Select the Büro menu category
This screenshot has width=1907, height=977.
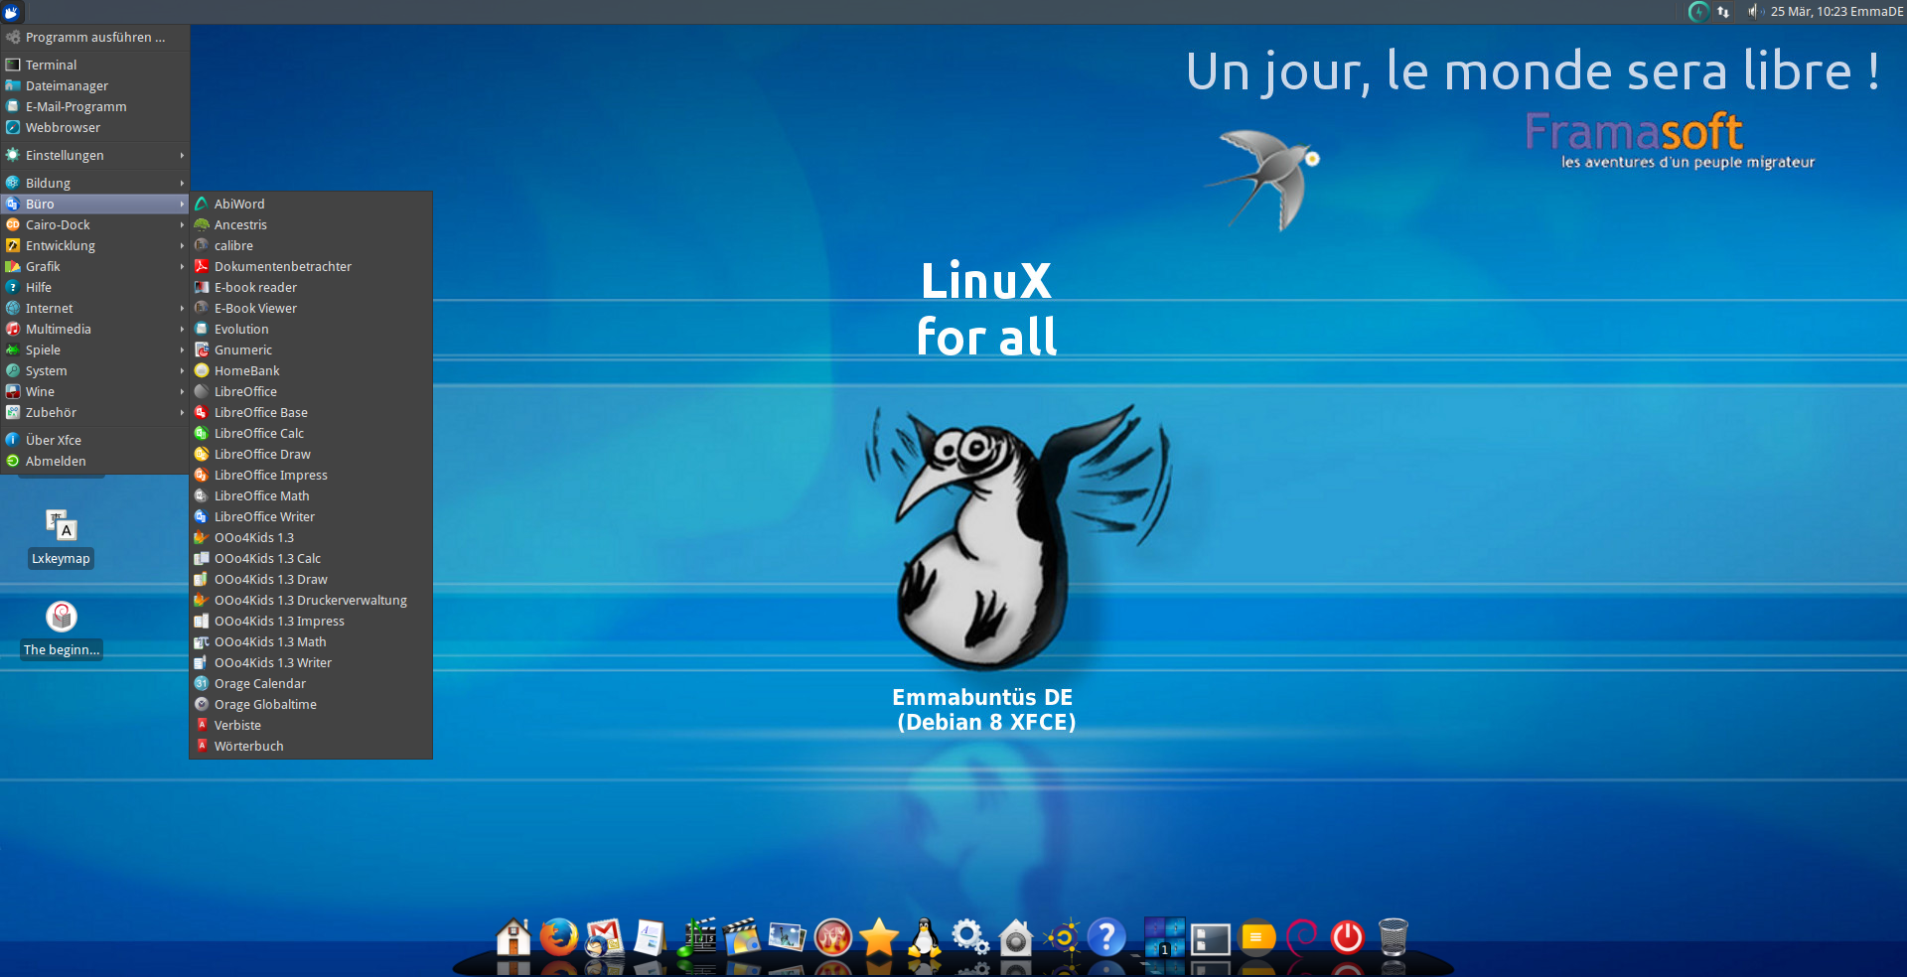[94, 204]
